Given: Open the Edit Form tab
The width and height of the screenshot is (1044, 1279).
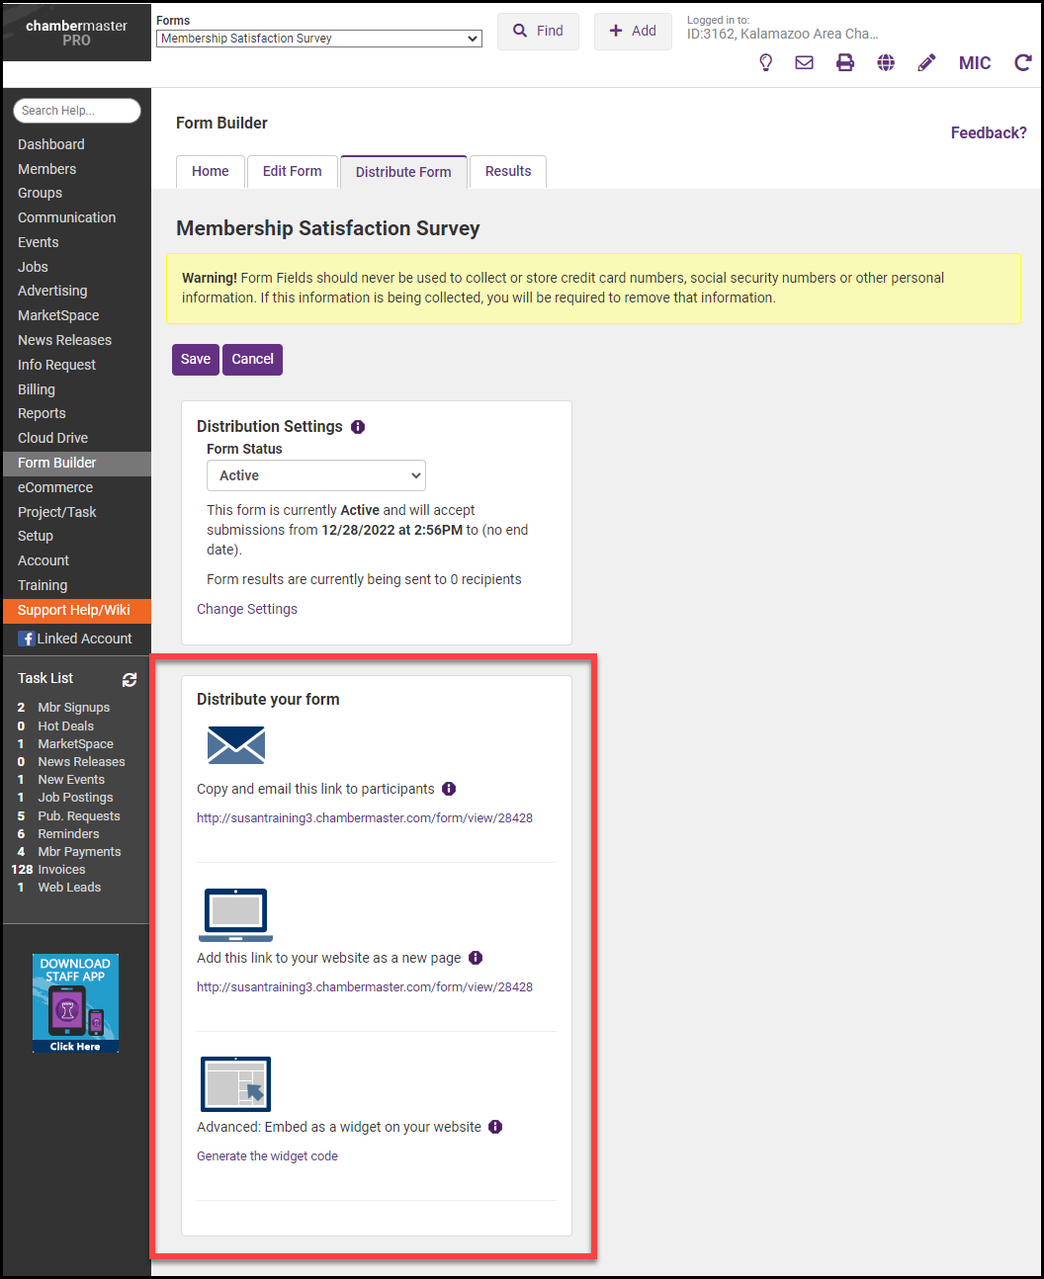Looking at the screenshot, I should pyautogui.click(x=292, y=171).
